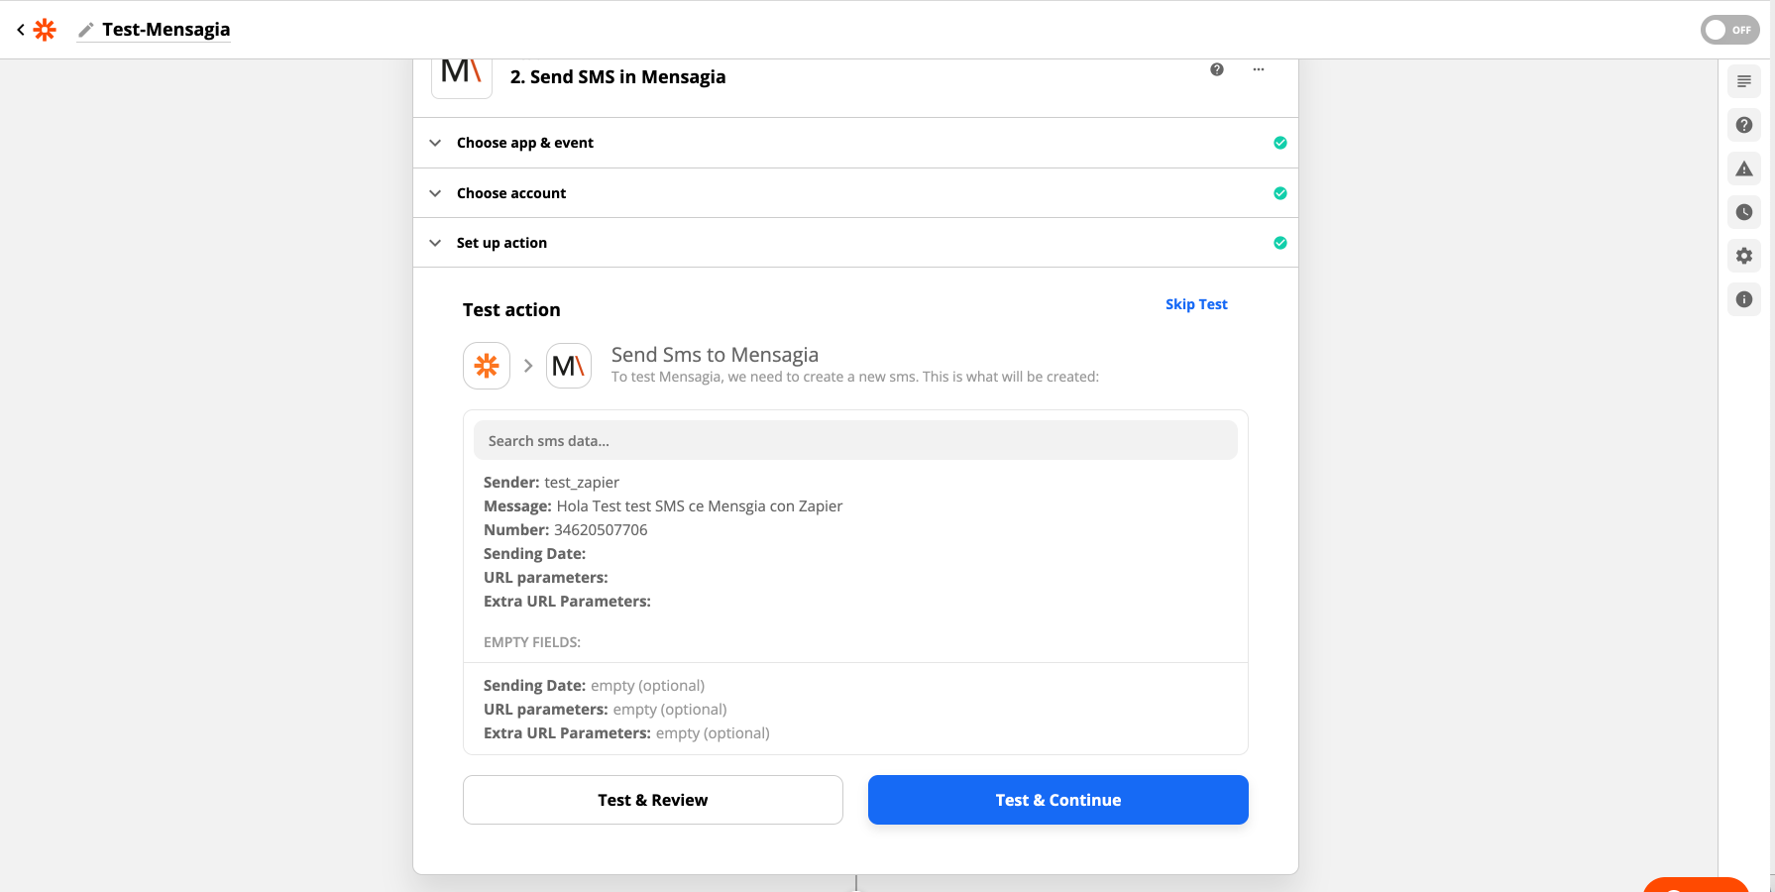Open the warning triangle panel in sidebar
This screenshot has height=892, width=1775.
pos(1743,168)
